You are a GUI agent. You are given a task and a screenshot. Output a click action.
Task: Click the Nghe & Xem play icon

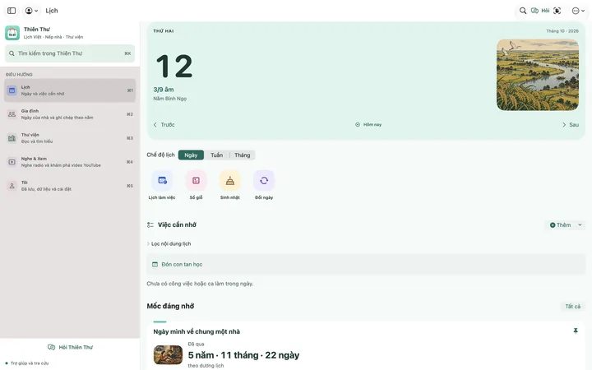tap(12, 162)
